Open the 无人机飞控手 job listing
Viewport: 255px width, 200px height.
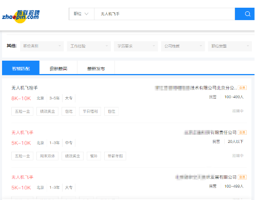pos(25,88)
